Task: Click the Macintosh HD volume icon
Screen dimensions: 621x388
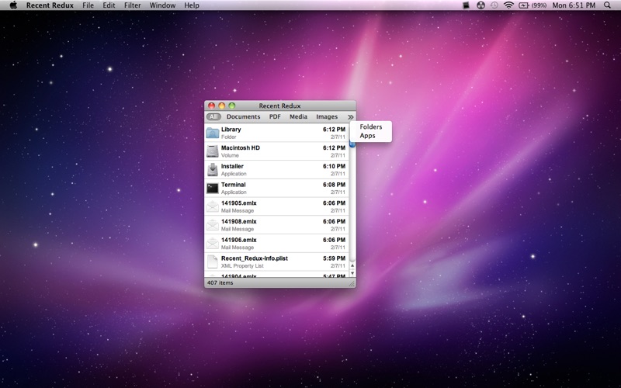Action: point(213,151)
